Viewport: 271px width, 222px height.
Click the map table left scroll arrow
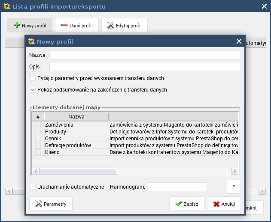pos(36,171)
